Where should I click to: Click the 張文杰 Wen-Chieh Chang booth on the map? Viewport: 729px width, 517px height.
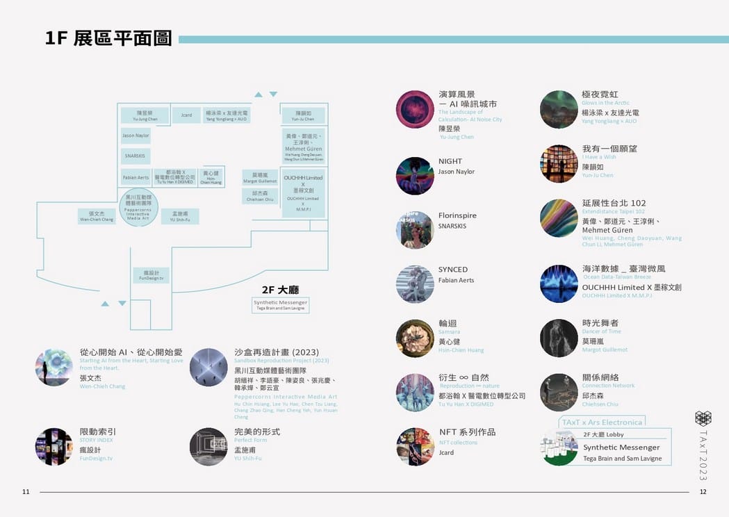pos(97,216)
